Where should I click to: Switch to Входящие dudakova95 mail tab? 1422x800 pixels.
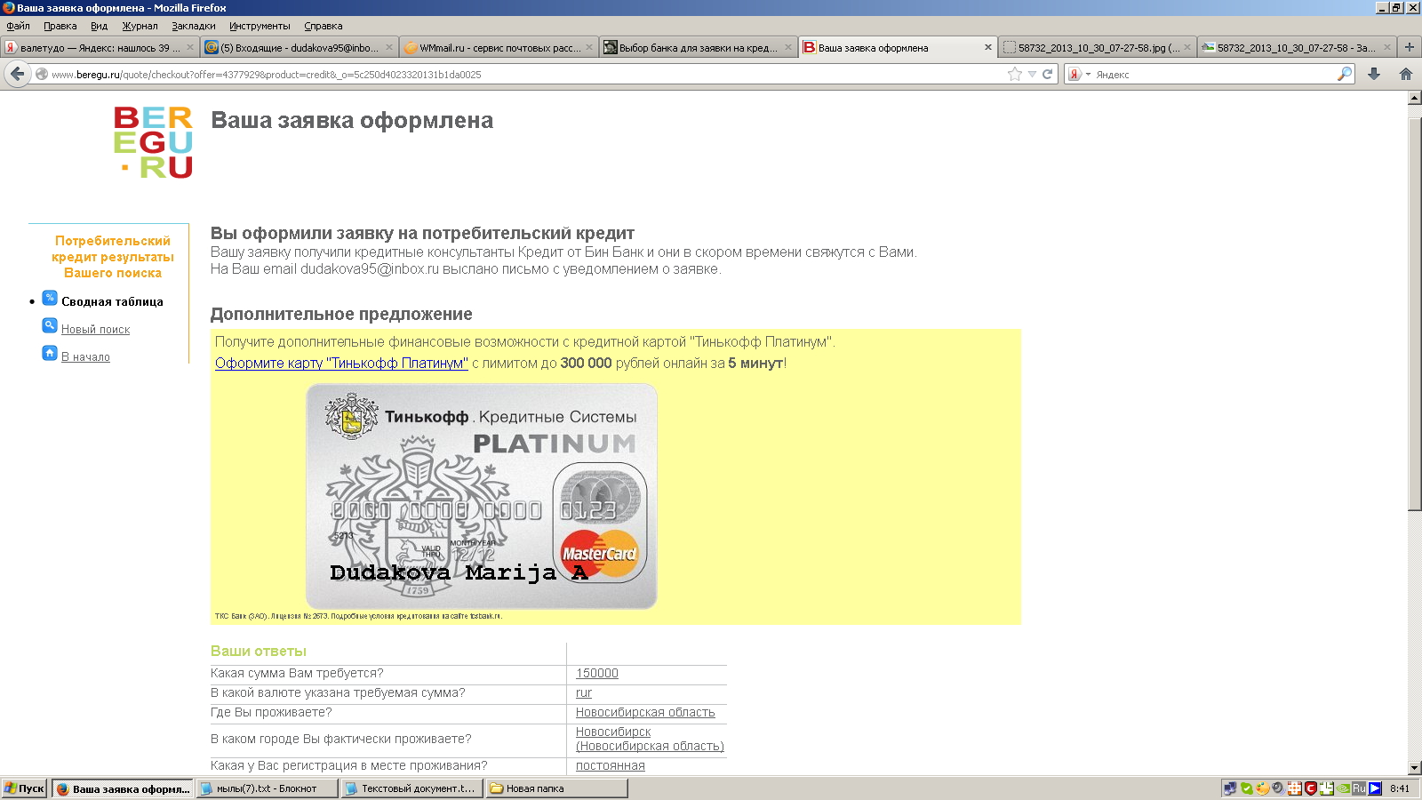pyautogui.click(x=299, y=48)
